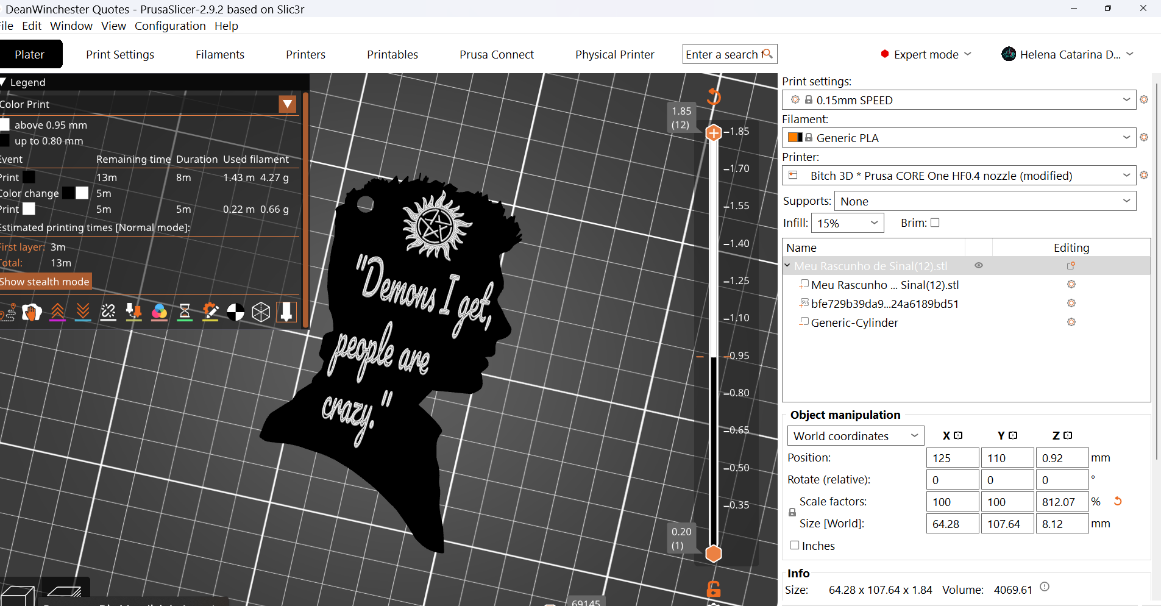Click the reset scale orange arrow icon

click(1118, 501)
